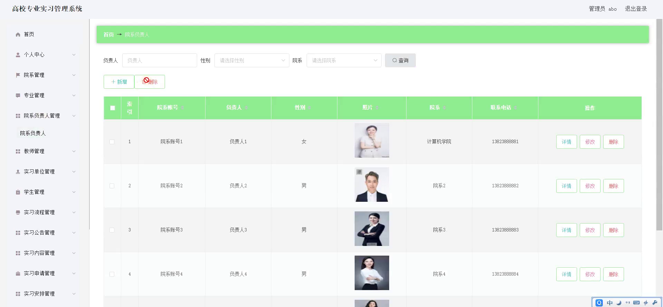Click the 查询 search button
The width and height of the screenshot is (663, 307).
[400, 60]
